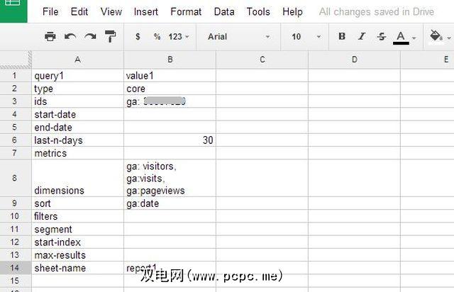
Task: Open the Data menu
Action: click(x=224, y=11)
